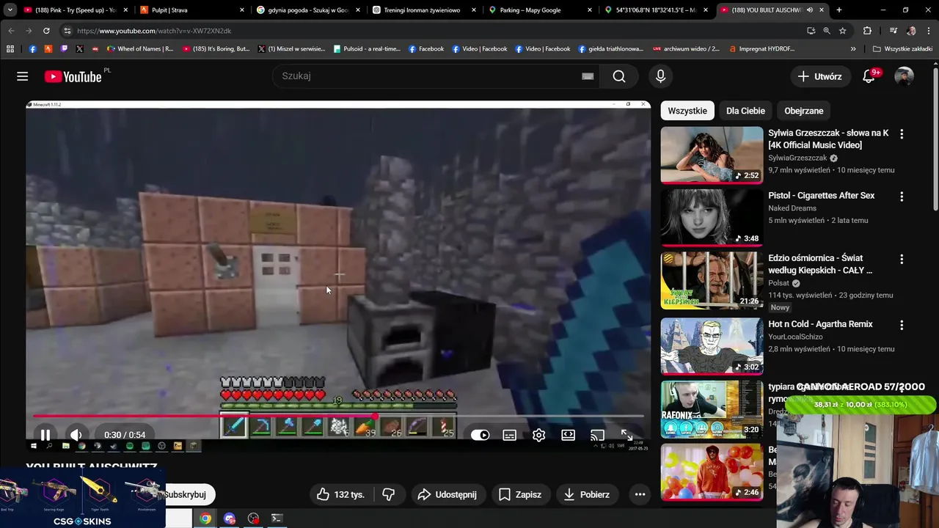
Task: Open Wheel of Names bookmark
Action: 140,49
